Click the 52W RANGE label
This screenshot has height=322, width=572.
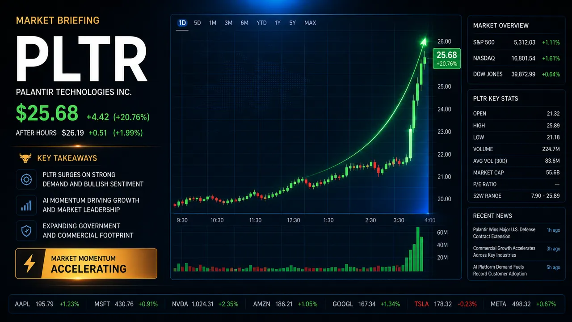pos(487,196)
